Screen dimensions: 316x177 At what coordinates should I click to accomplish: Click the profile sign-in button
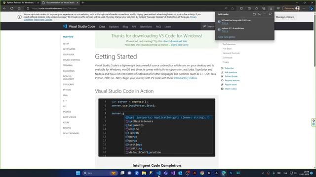pyautogui.click(x=291, y=8)
